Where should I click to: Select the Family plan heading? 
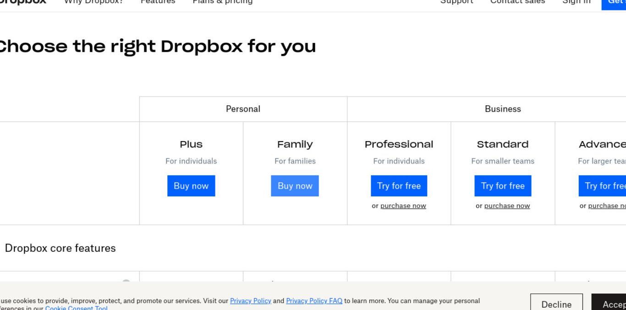point(295,145)
